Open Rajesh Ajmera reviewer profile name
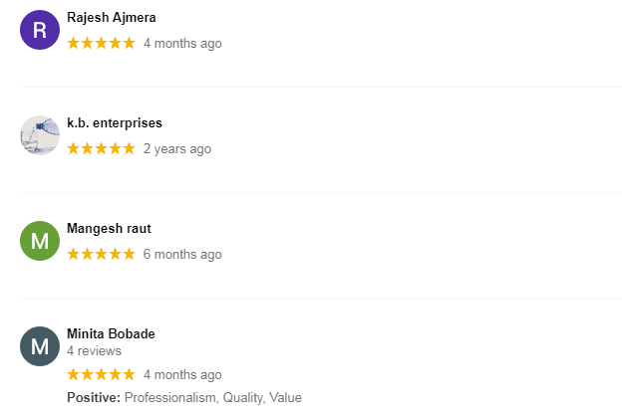This screenshot has width=622, height=419. (111, 18)
